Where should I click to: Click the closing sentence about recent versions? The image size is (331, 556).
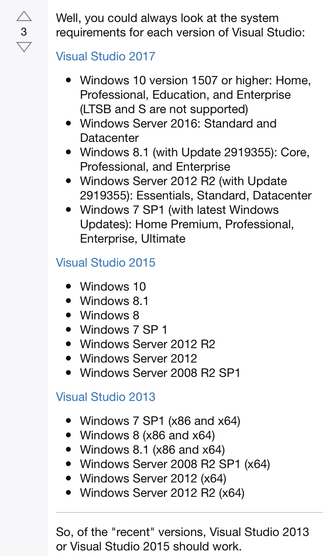click(x=182, y=539)
